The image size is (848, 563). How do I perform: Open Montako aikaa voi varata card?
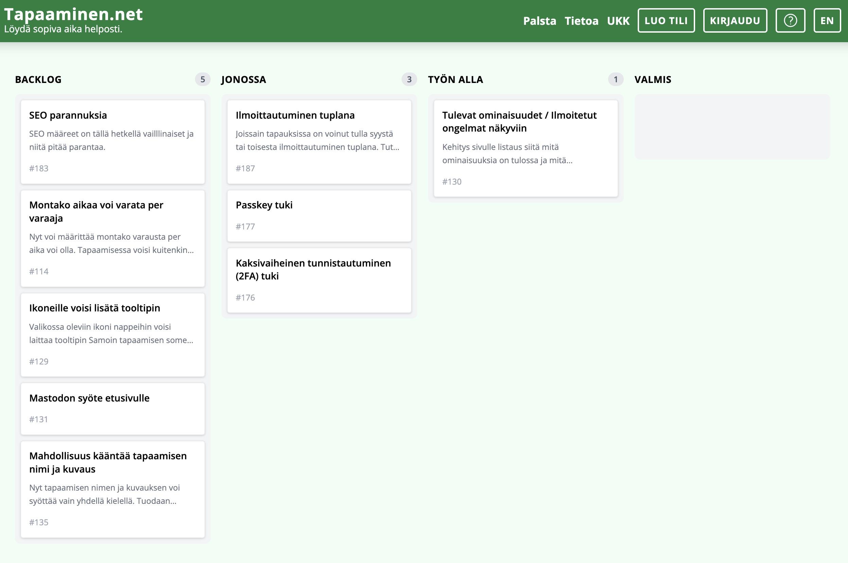pos(113,238)
